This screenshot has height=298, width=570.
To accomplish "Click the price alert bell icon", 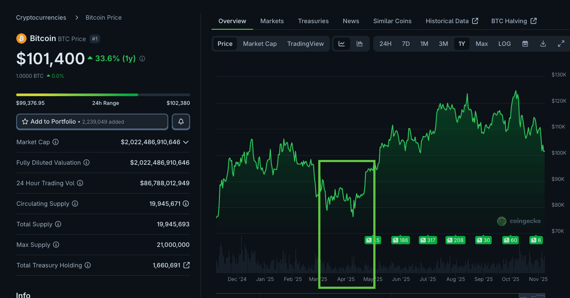I will coord(181,122).
